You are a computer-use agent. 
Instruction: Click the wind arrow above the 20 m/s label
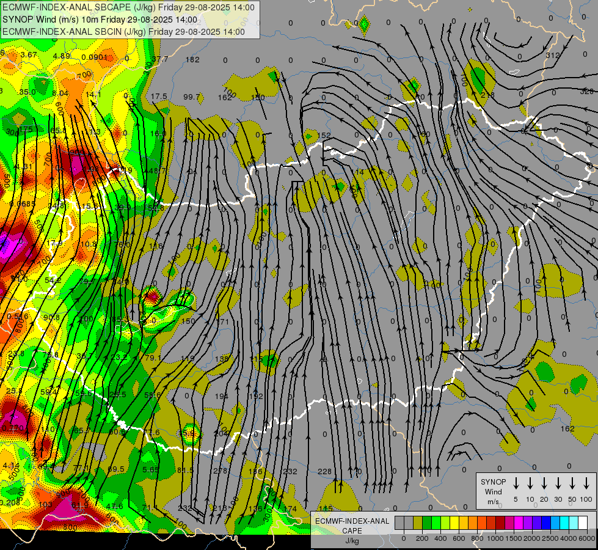544,483
